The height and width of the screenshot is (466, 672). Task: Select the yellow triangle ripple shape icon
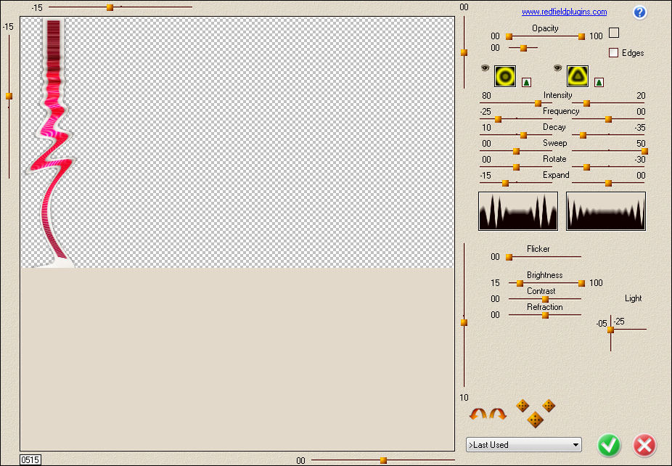pos(578,76)
